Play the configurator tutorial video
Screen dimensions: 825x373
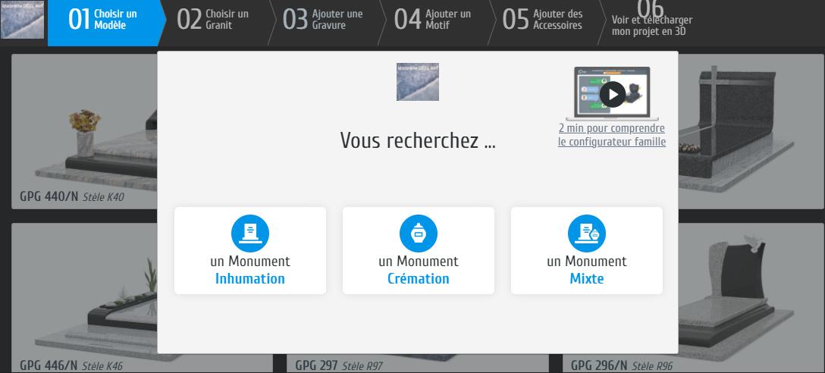point(612,94)
